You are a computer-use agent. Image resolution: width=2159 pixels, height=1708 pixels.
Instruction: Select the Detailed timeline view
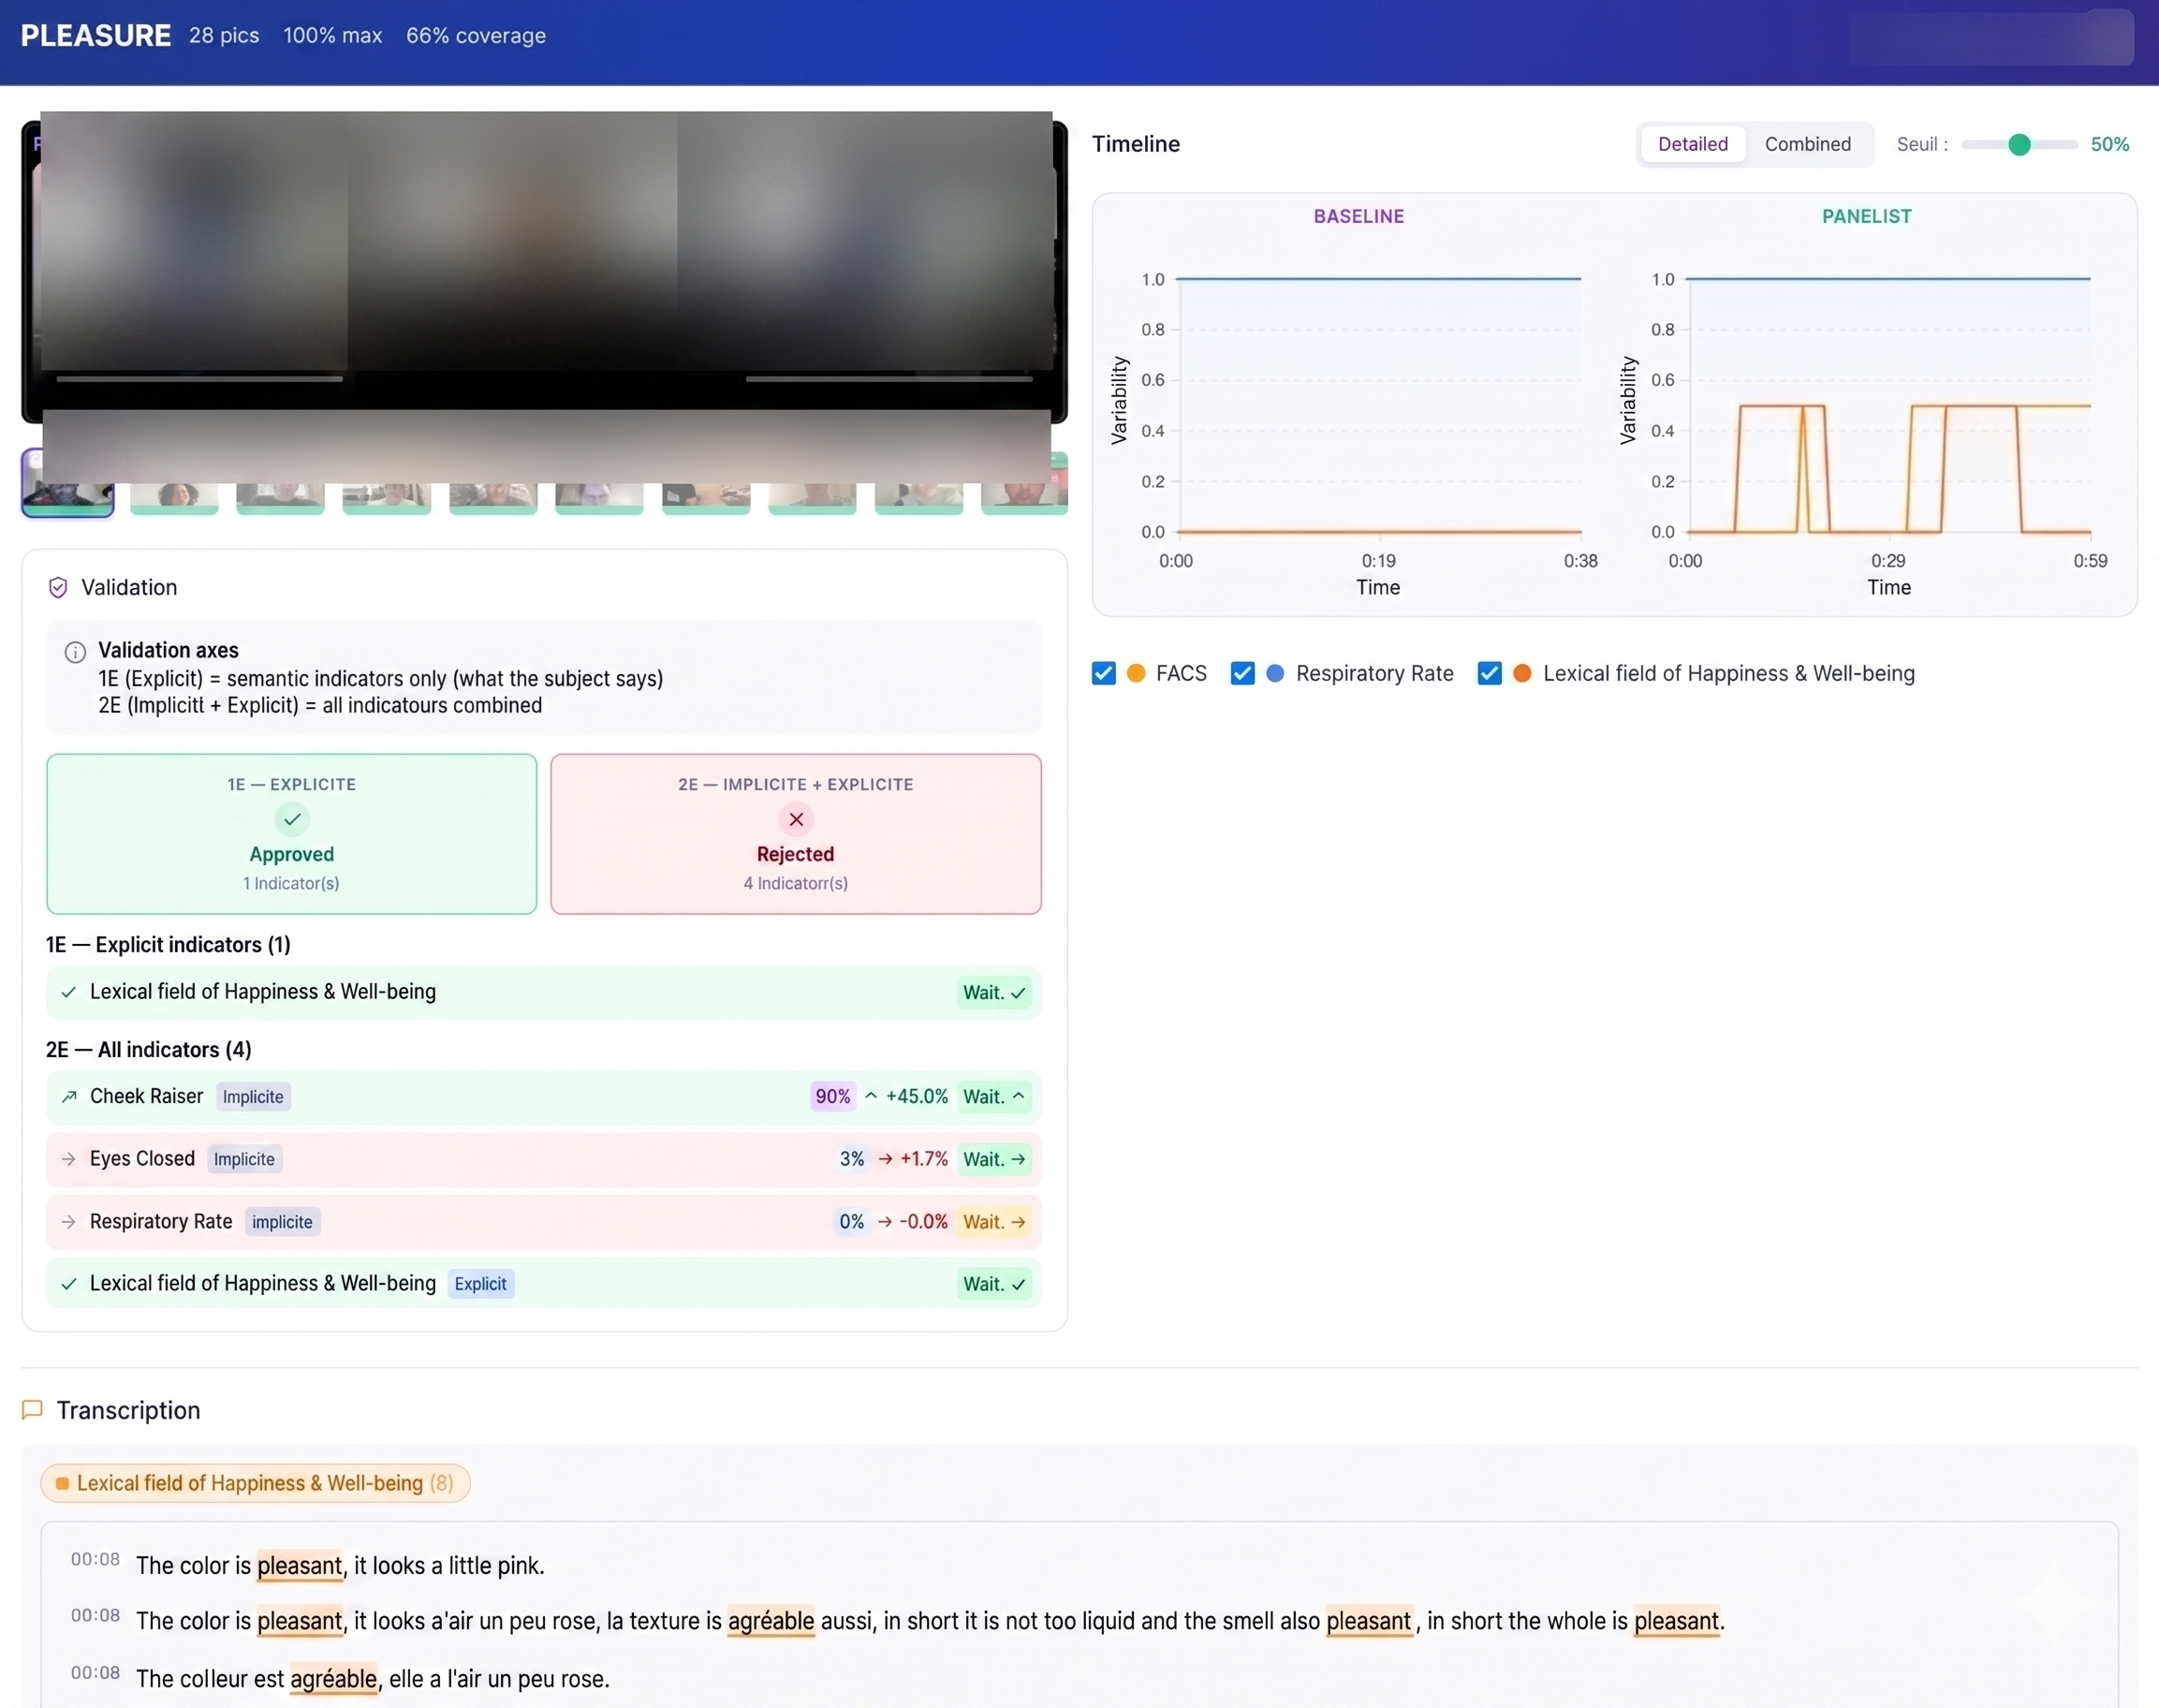point(1692,143)
